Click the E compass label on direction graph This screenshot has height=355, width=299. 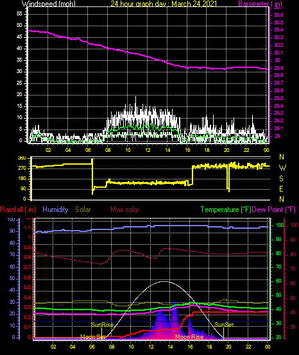pos(281,189)
